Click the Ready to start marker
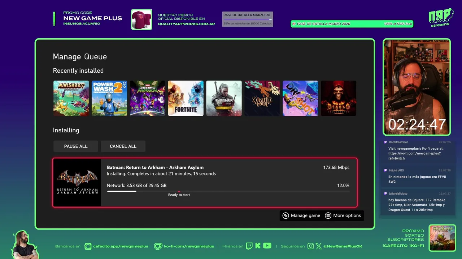The width and height of the screenshot is (462, 259). [179, 194]
